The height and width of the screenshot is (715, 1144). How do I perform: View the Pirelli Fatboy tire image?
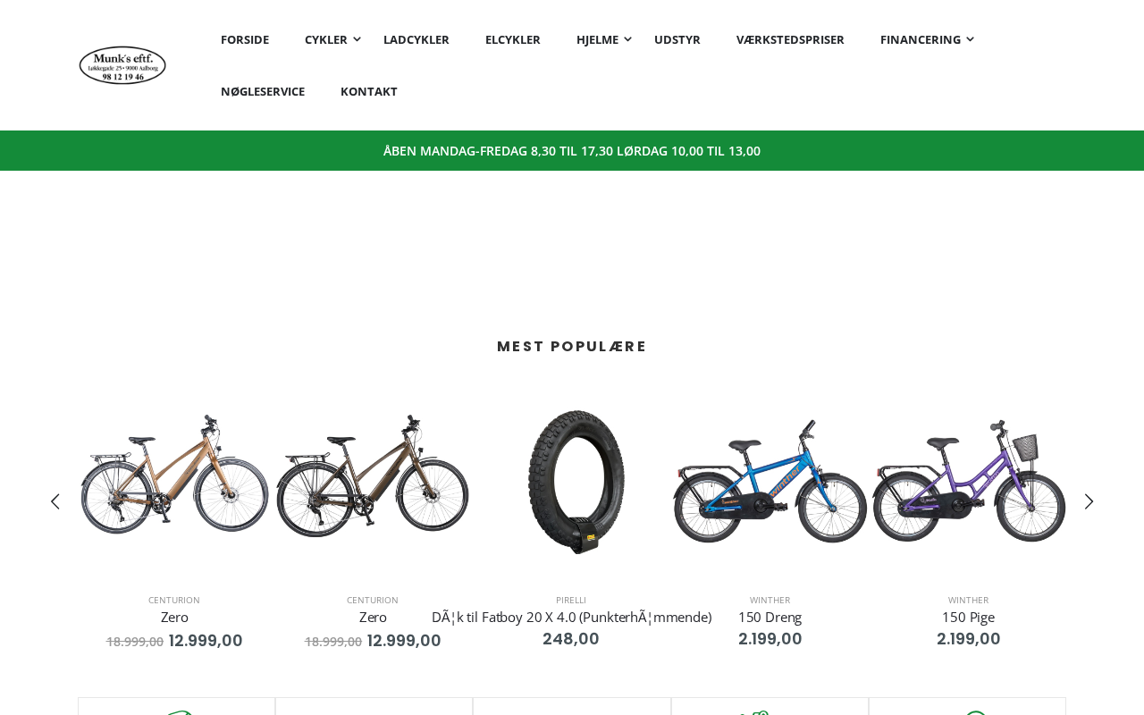572,481
